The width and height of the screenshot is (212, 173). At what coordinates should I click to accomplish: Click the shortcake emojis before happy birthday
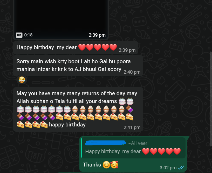[x=32, y=125]
